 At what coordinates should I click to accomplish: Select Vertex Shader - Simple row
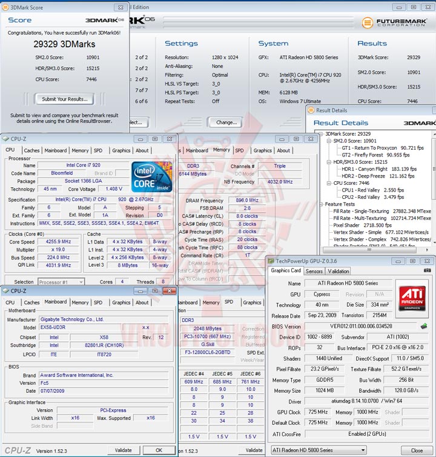pos(381,232)
